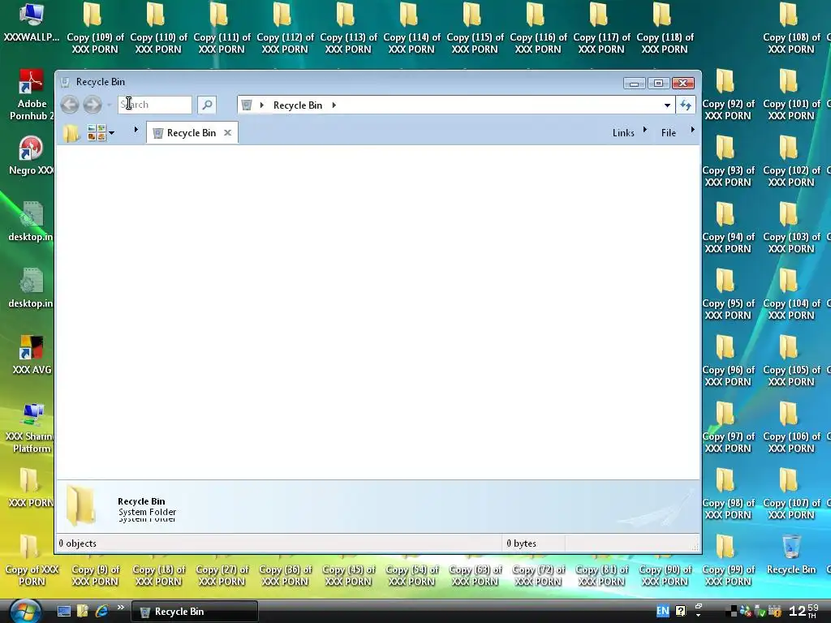Click '0 bytes' in the status bar
831x623 pixels.
coord(521,543)
